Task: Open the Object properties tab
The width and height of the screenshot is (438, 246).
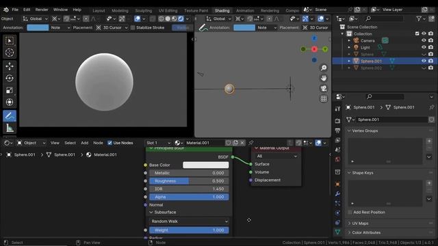Action: [337, 184]
